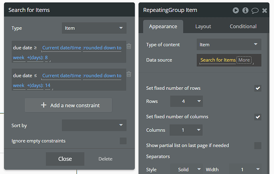Open the Sort by dropdown
Viewport: 274px width, 174px height.
coord(94,125)
